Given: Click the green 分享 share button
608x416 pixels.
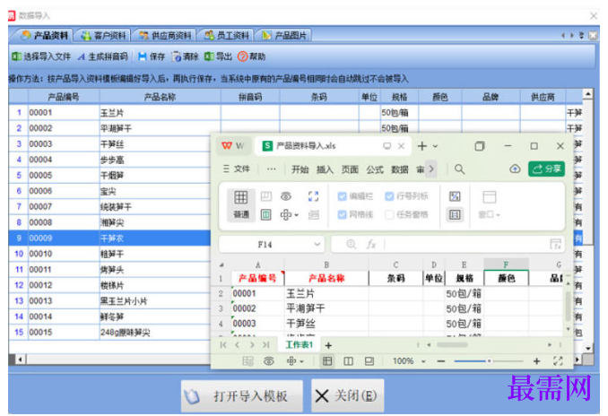Looking at the screenshot, I should click(546, 169).
